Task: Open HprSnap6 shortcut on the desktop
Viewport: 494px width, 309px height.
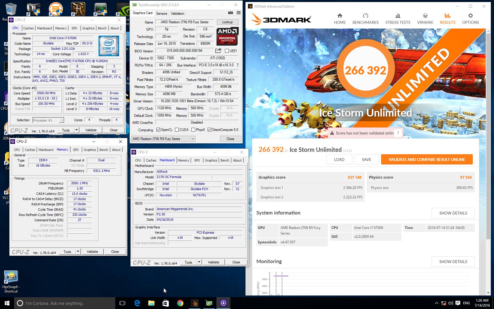Action: pyautogui.click(x=11, y=282)
